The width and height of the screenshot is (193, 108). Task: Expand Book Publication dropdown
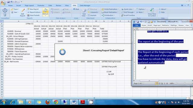(x=110, y=12)
